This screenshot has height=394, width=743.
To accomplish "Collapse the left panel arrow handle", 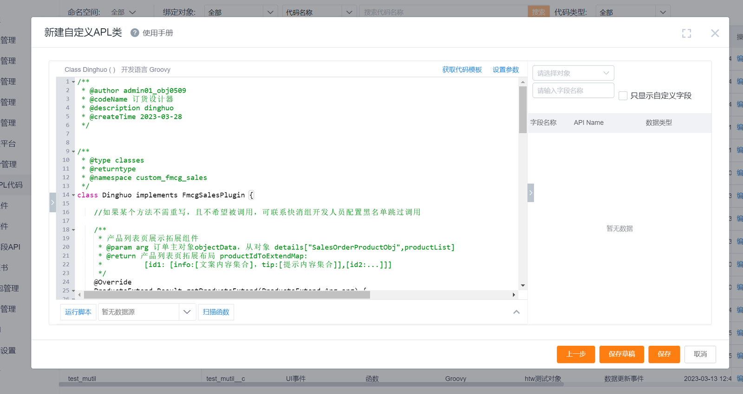I will (x=52, y=203).
